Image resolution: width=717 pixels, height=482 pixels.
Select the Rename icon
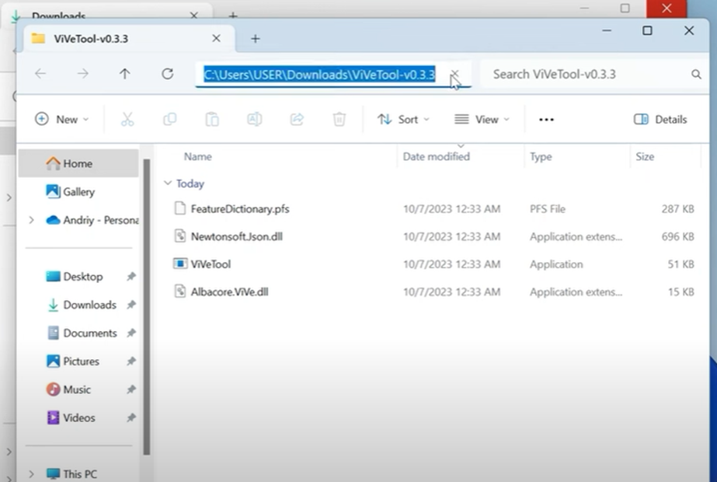click(255, 119)
